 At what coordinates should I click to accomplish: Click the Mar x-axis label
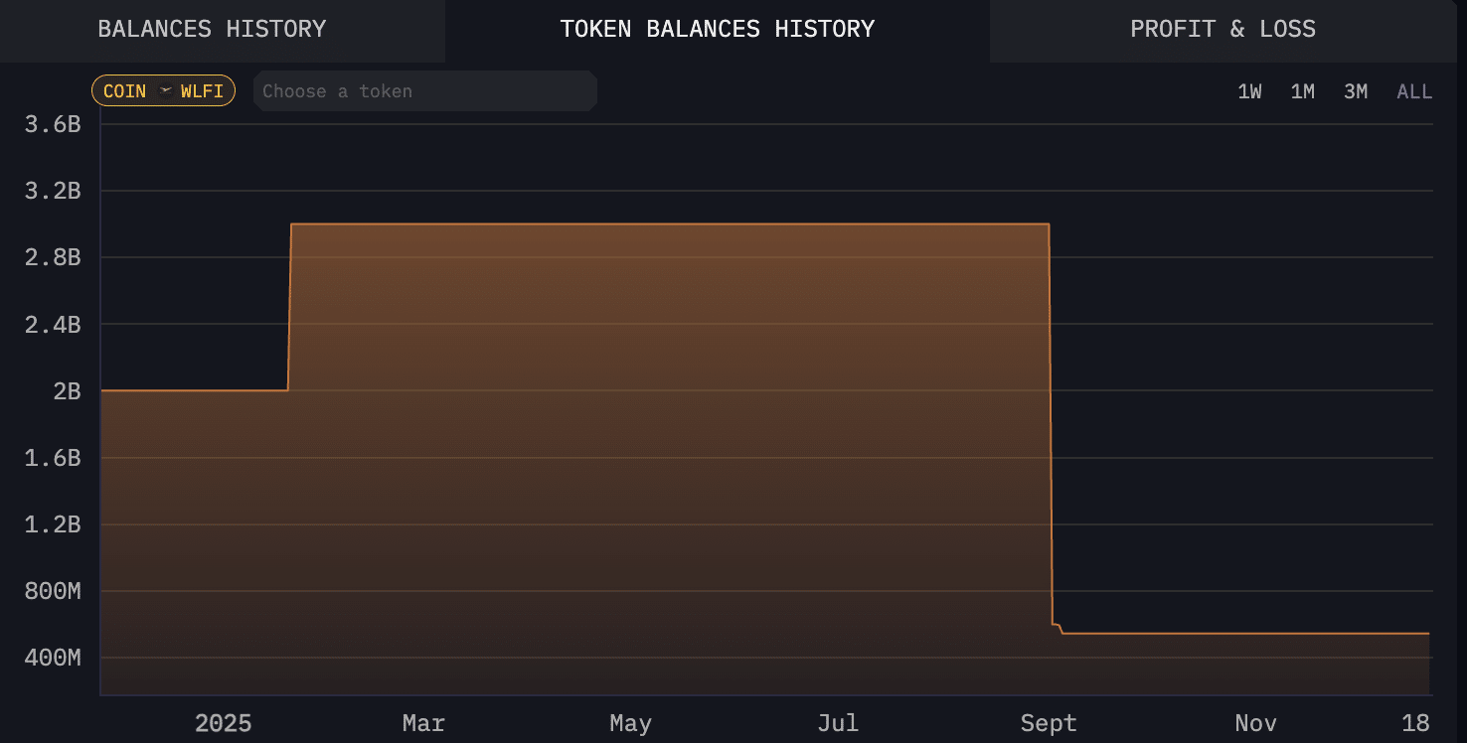[423, 723]
